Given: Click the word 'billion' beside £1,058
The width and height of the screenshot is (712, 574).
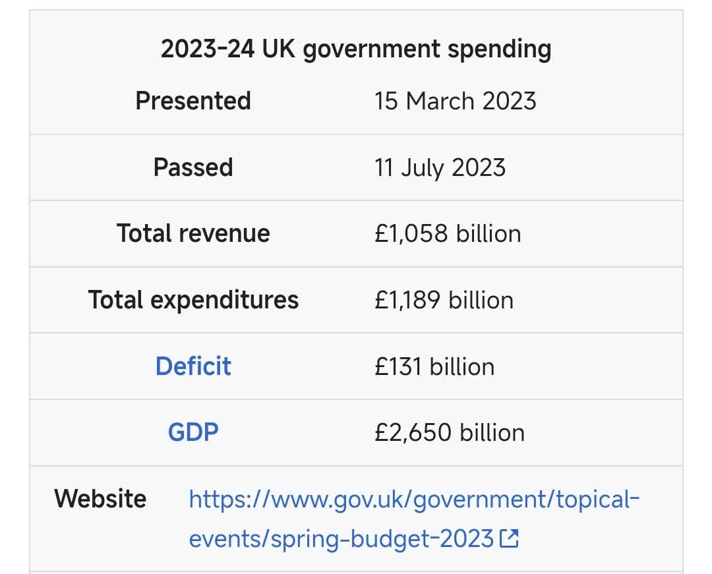Looking at the screenshot, I should 489,234.
